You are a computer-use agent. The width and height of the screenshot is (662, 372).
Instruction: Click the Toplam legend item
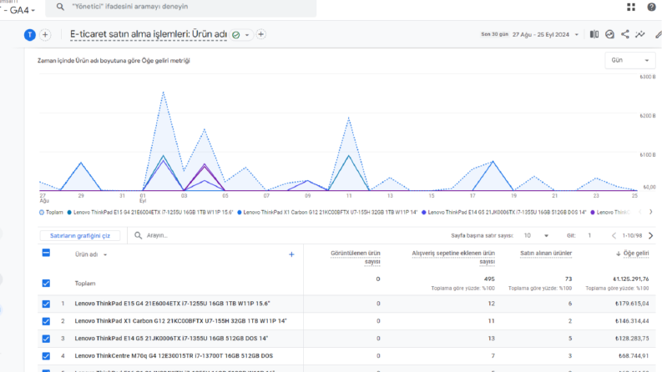(x=51, y=212)
